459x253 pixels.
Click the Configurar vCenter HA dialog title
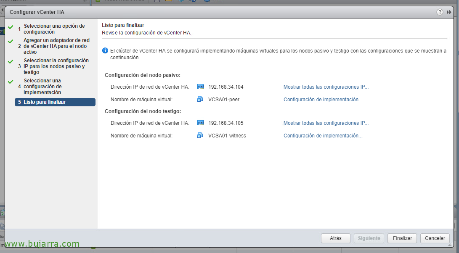[x=37, y=12]
